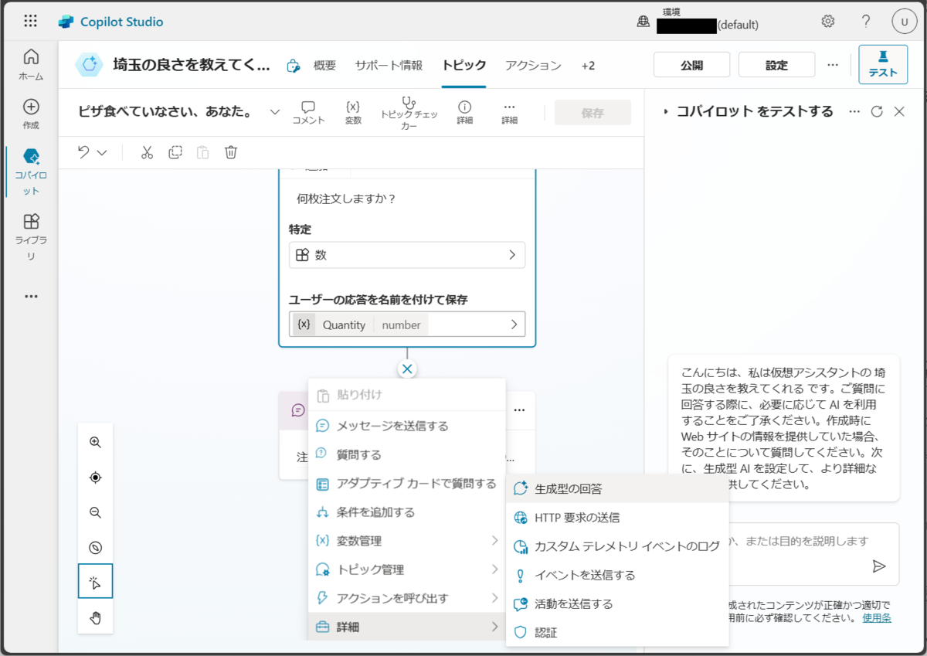Open ライブラリ in the sidebar
This screenshot has width=927, height=656.
point(31,237)
